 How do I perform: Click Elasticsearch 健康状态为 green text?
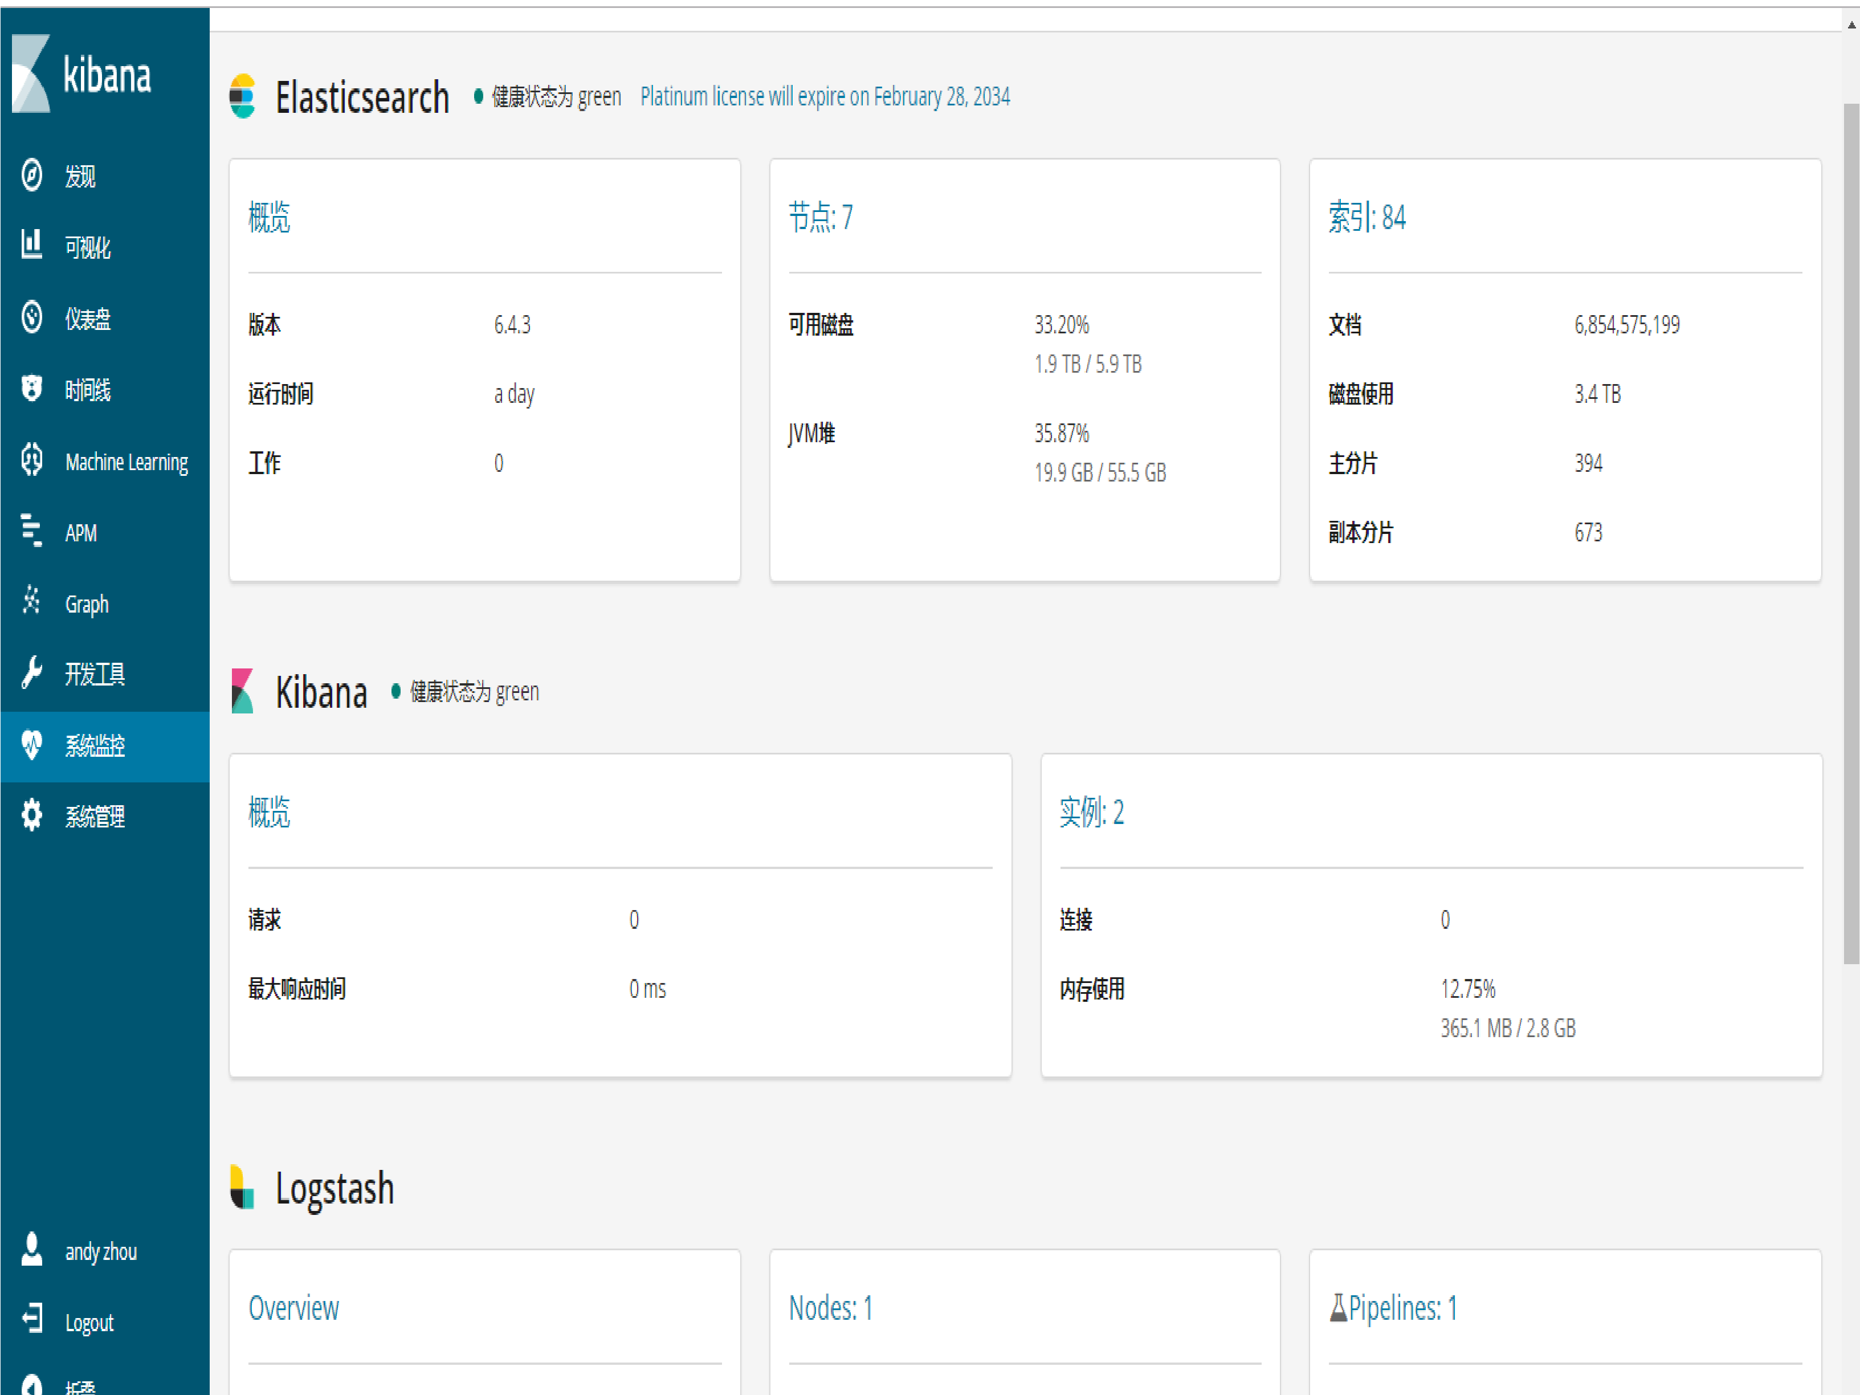click(557, 97)
